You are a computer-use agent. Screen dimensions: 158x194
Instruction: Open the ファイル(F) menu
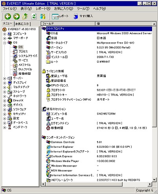[10, 9]
